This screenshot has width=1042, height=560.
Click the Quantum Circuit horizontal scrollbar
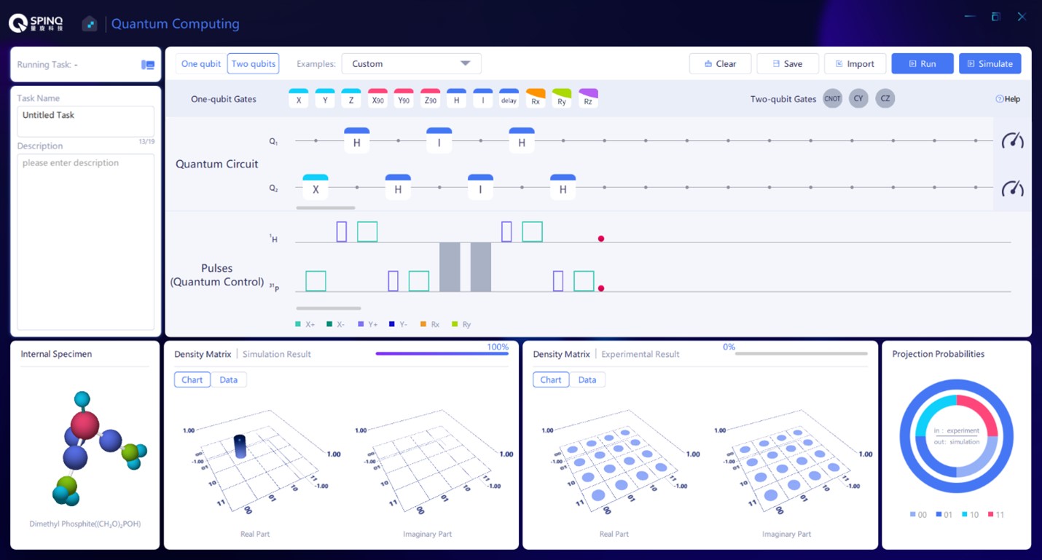(326, 208)
